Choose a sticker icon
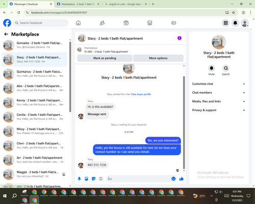Screen dimensions: 255x204 pyautogui.click(x=93, y=178)
